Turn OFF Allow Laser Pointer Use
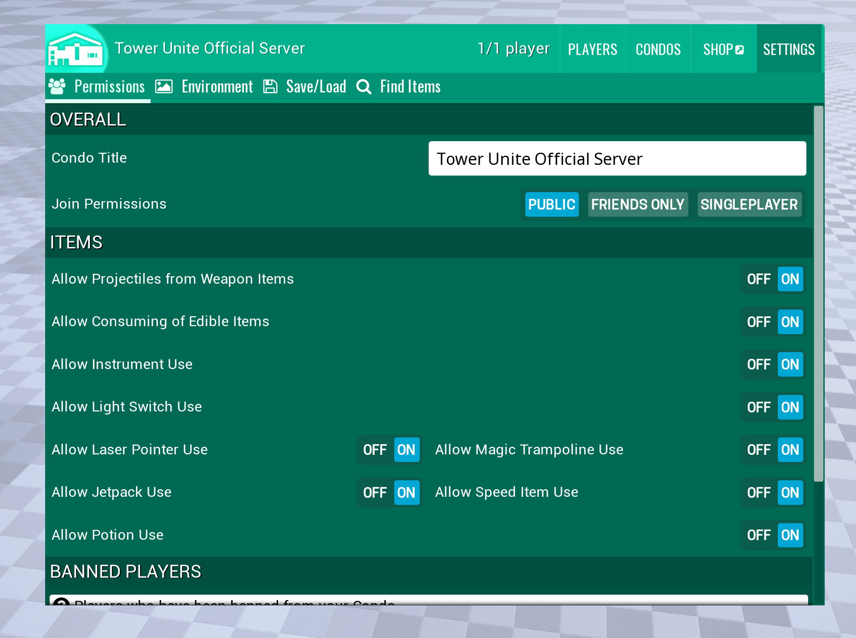856x638 pixels. click(x=375, y=450)
